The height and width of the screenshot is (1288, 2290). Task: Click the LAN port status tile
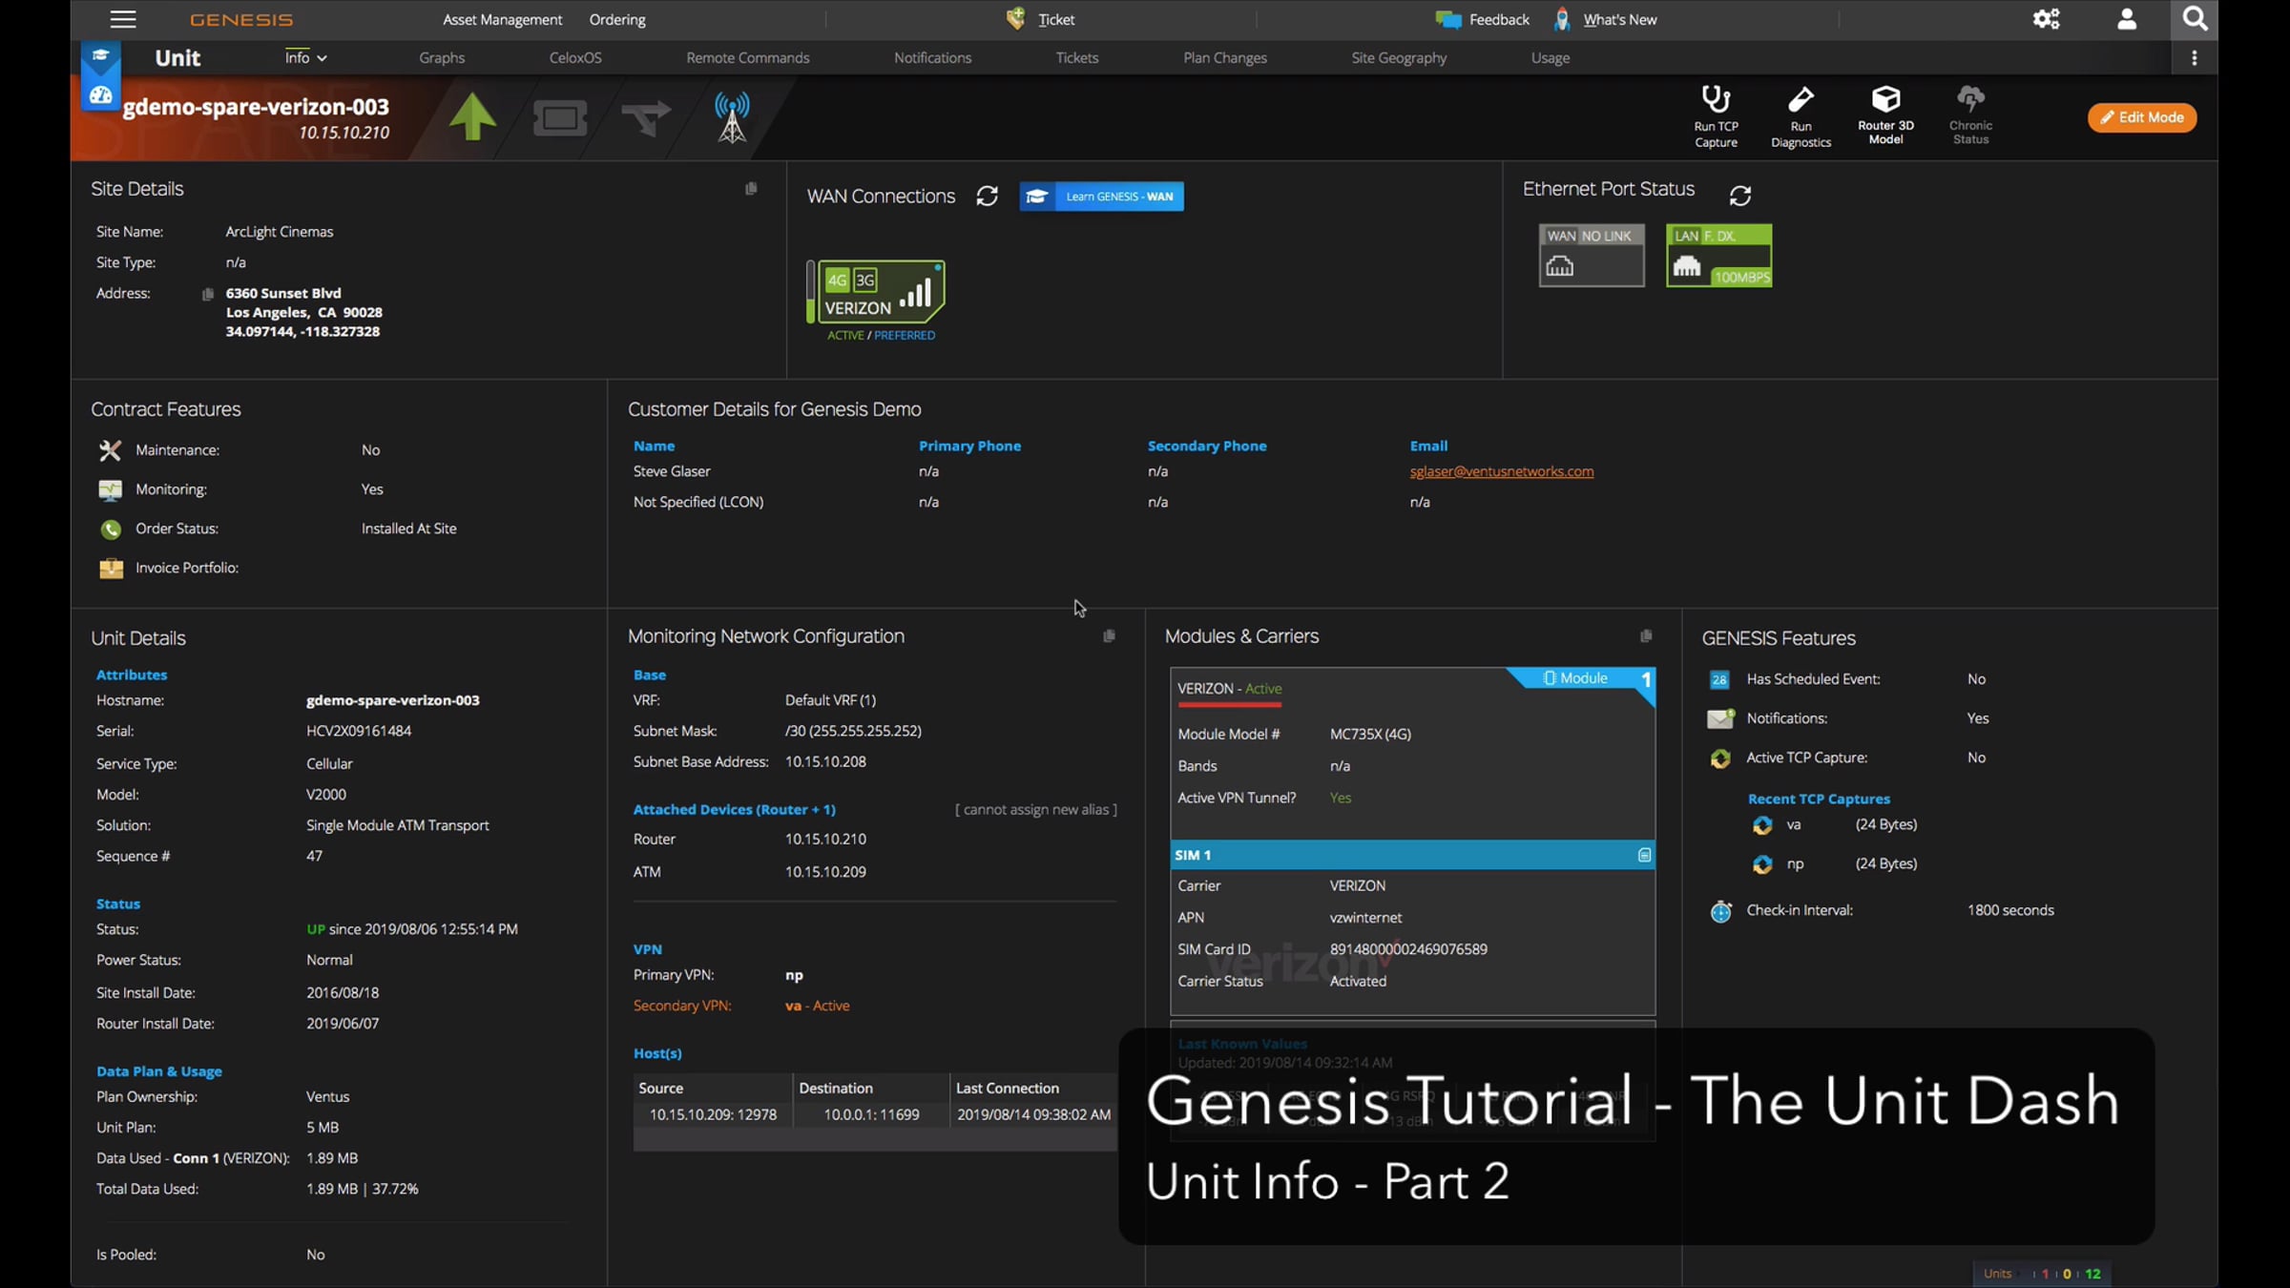pos(1718,256)
